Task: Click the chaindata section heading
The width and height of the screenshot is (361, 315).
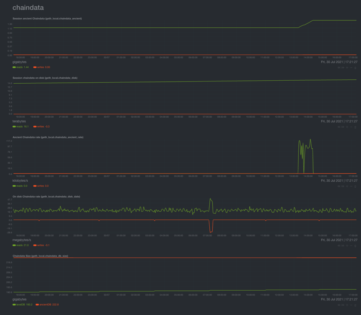Action: (x=28, y=8)
